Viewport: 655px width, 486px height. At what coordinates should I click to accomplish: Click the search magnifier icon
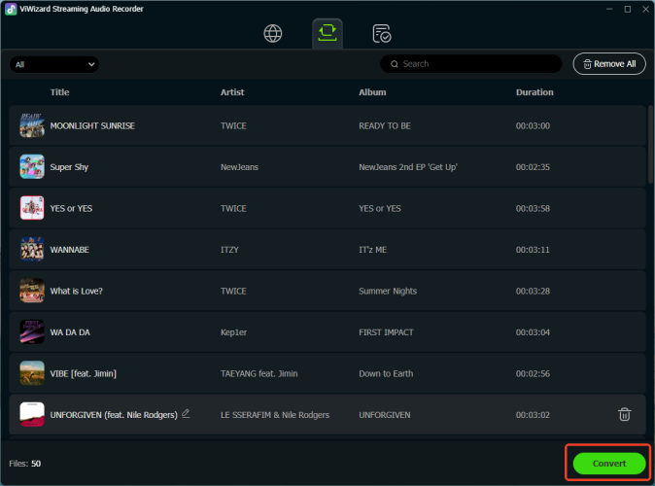[394, 64]
